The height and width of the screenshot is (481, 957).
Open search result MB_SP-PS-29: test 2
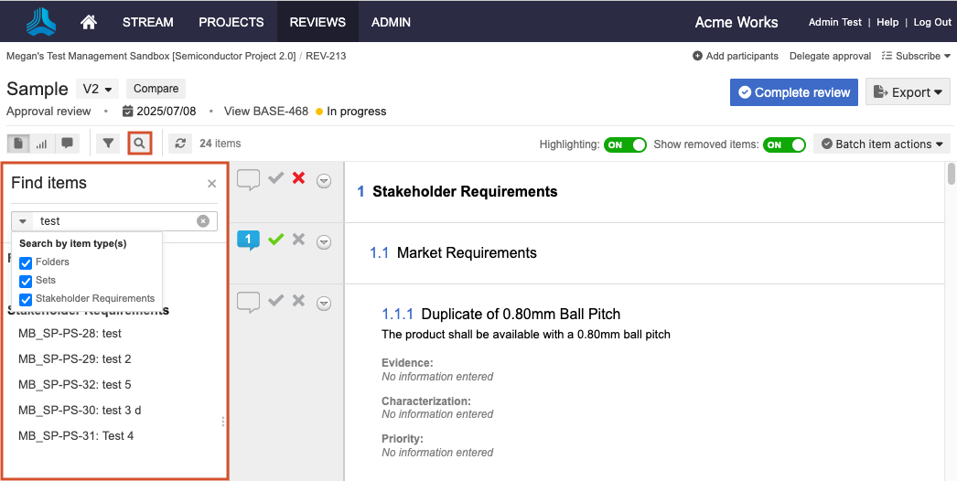(75, 358)
